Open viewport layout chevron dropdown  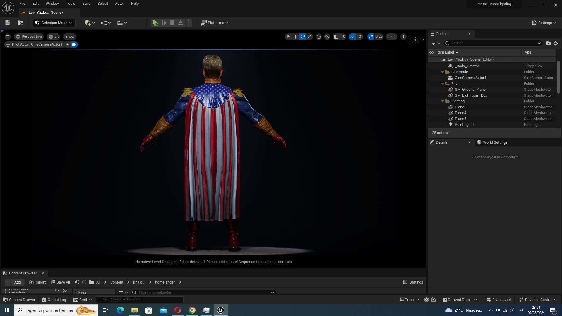422,40
